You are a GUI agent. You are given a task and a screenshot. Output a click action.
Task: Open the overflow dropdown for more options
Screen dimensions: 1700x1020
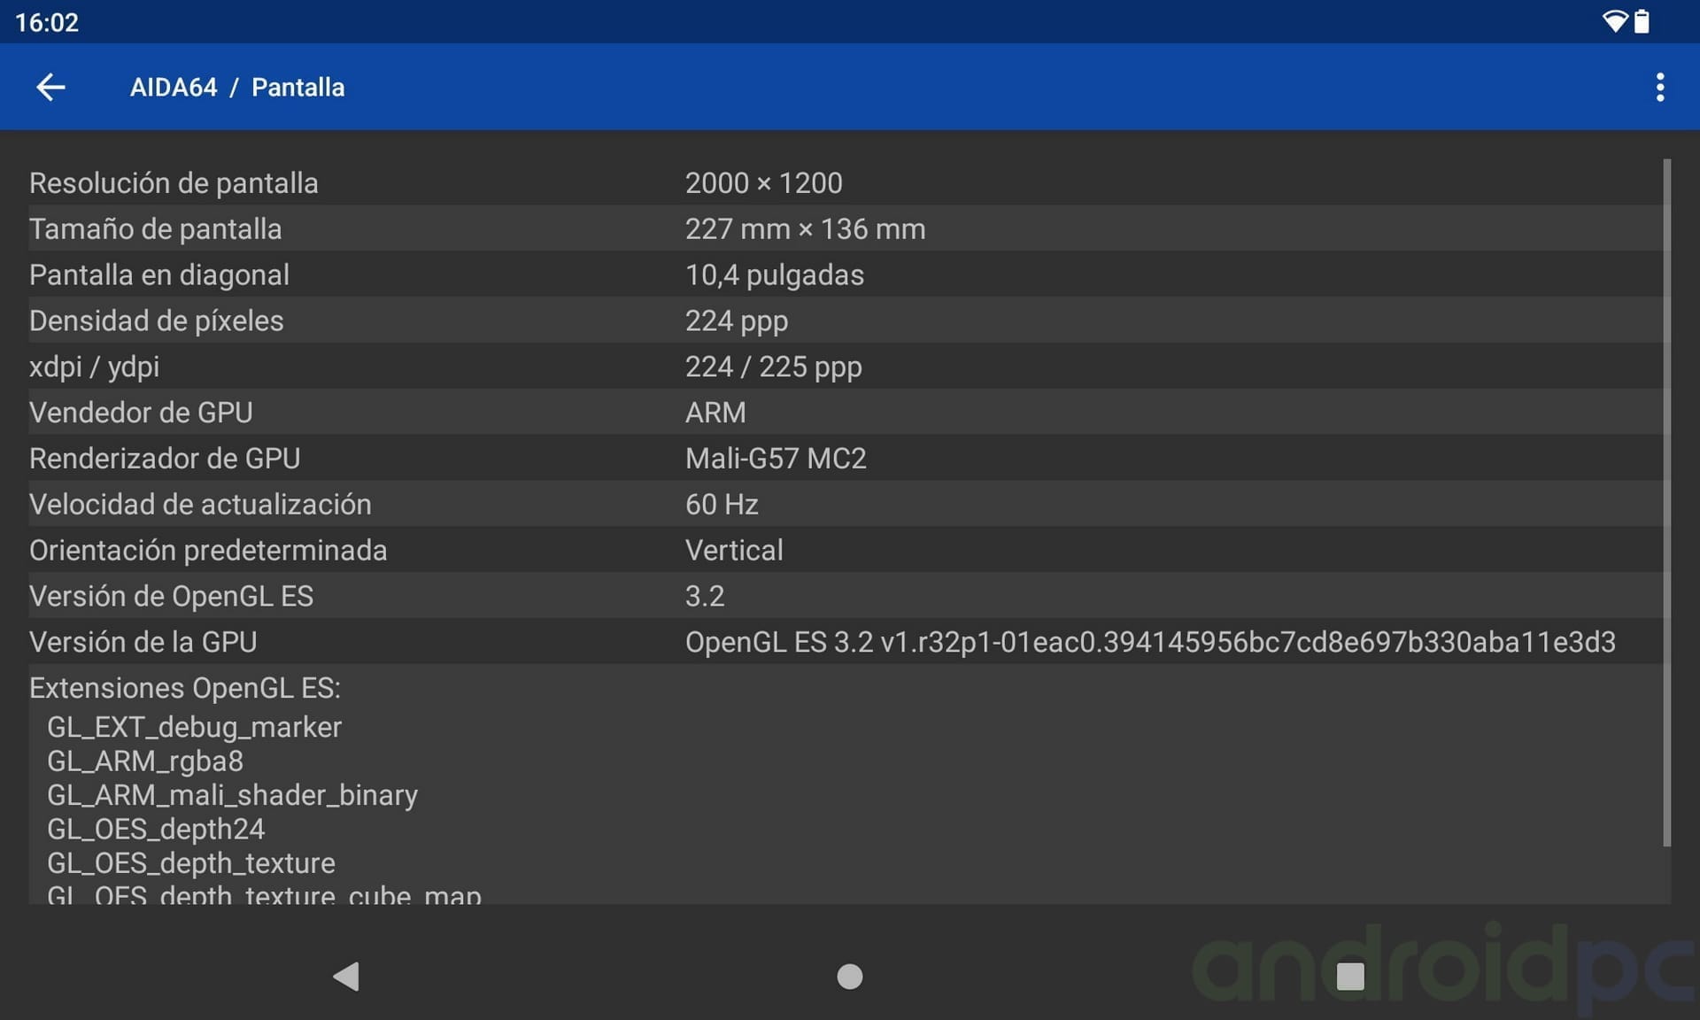pos(1661,87)
